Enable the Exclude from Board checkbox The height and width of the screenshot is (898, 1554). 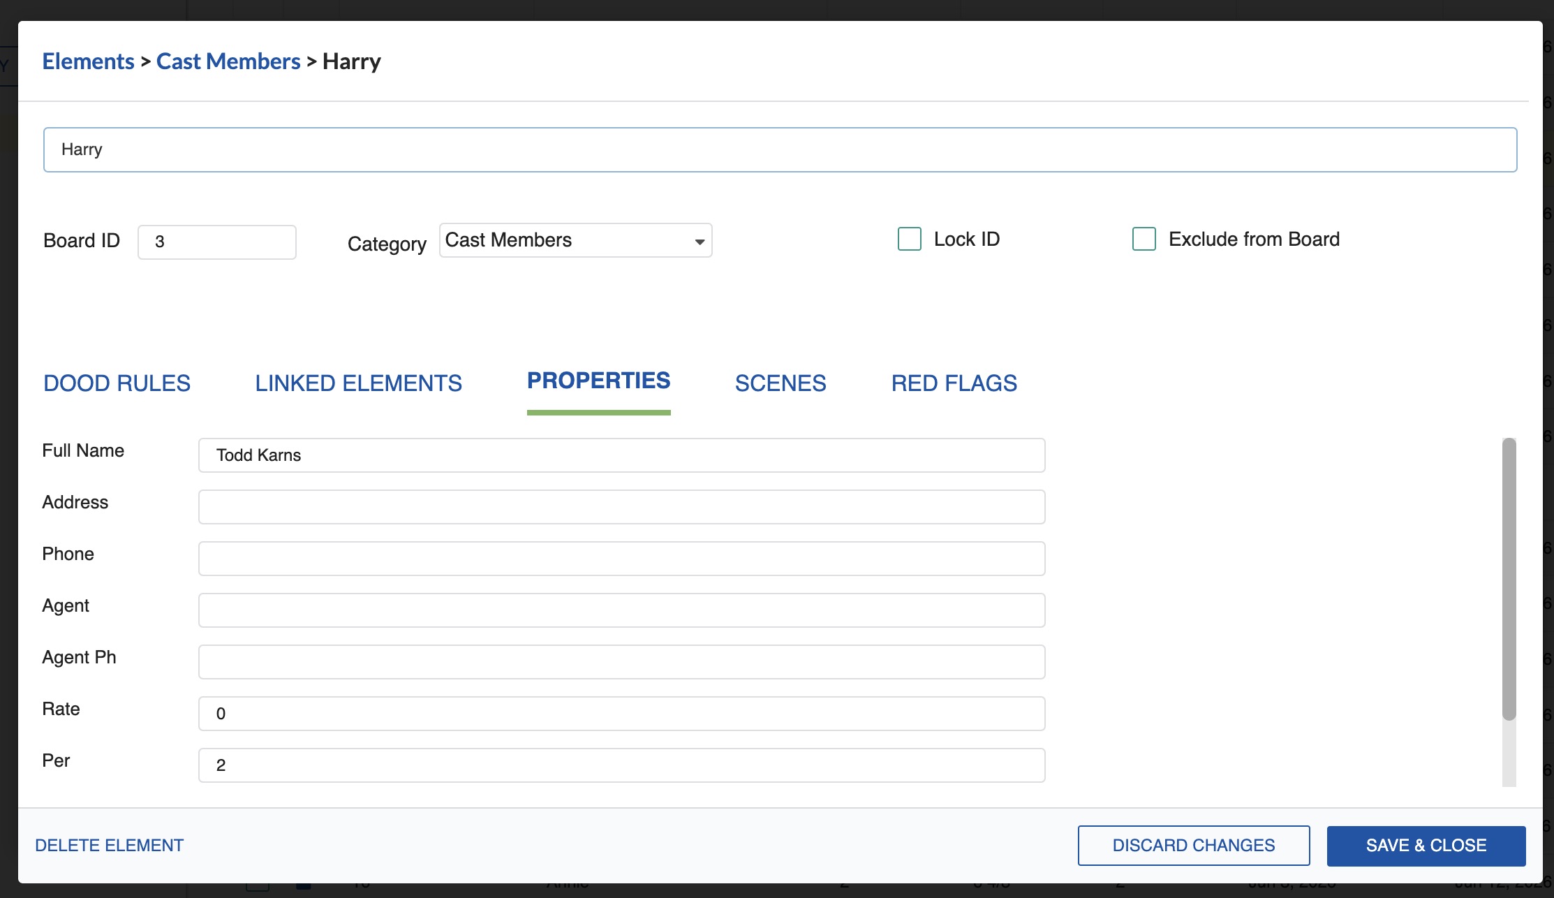click(1144, 239)
